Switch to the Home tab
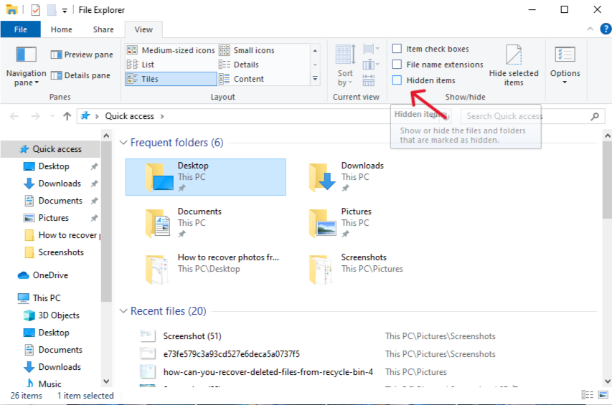Viewport: 612px width, 405px height. (61, 29)
